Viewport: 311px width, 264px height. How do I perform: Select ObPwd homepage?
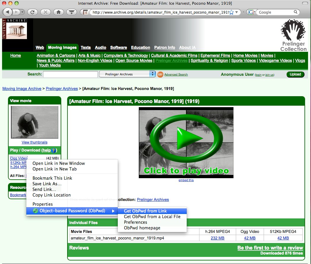[152, 228]
